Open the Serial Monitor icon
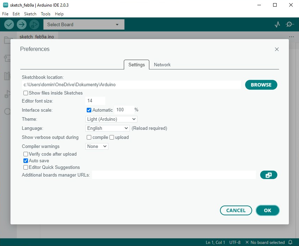The image size is (299, 246). point(290,24)
